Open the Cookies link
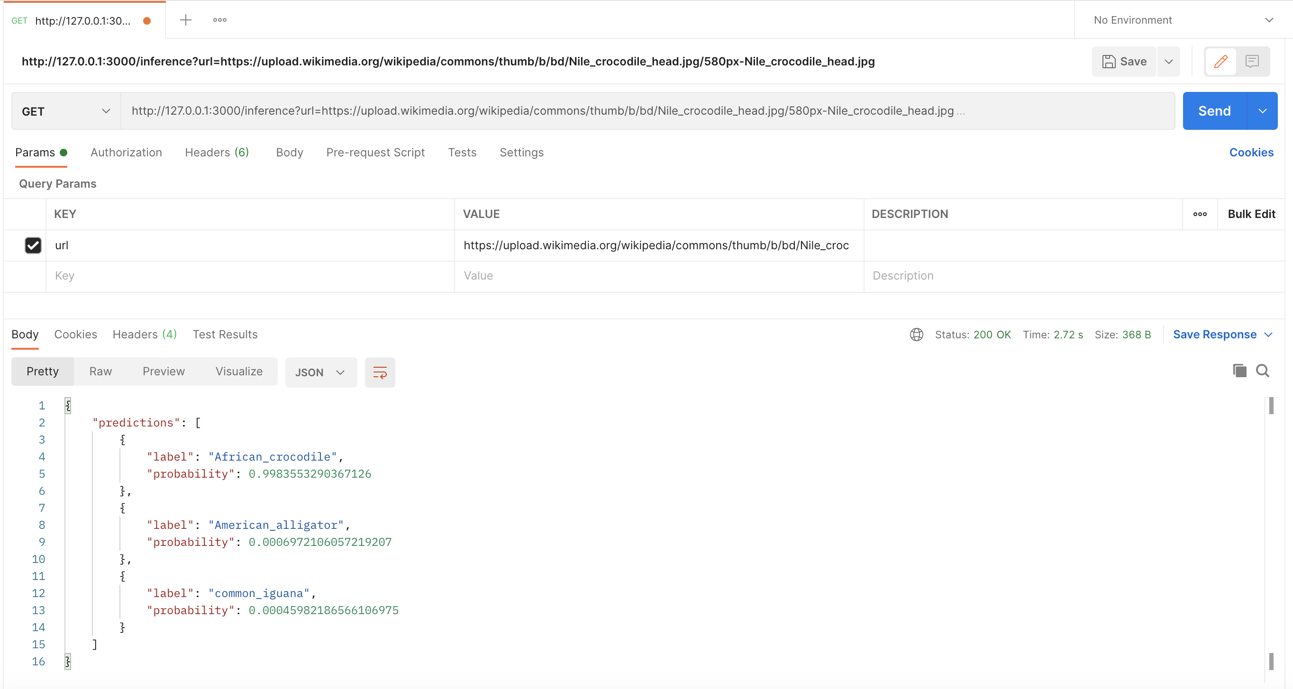The height and width of the screenshot is (689, 1293). click(x=1251, y=153)
